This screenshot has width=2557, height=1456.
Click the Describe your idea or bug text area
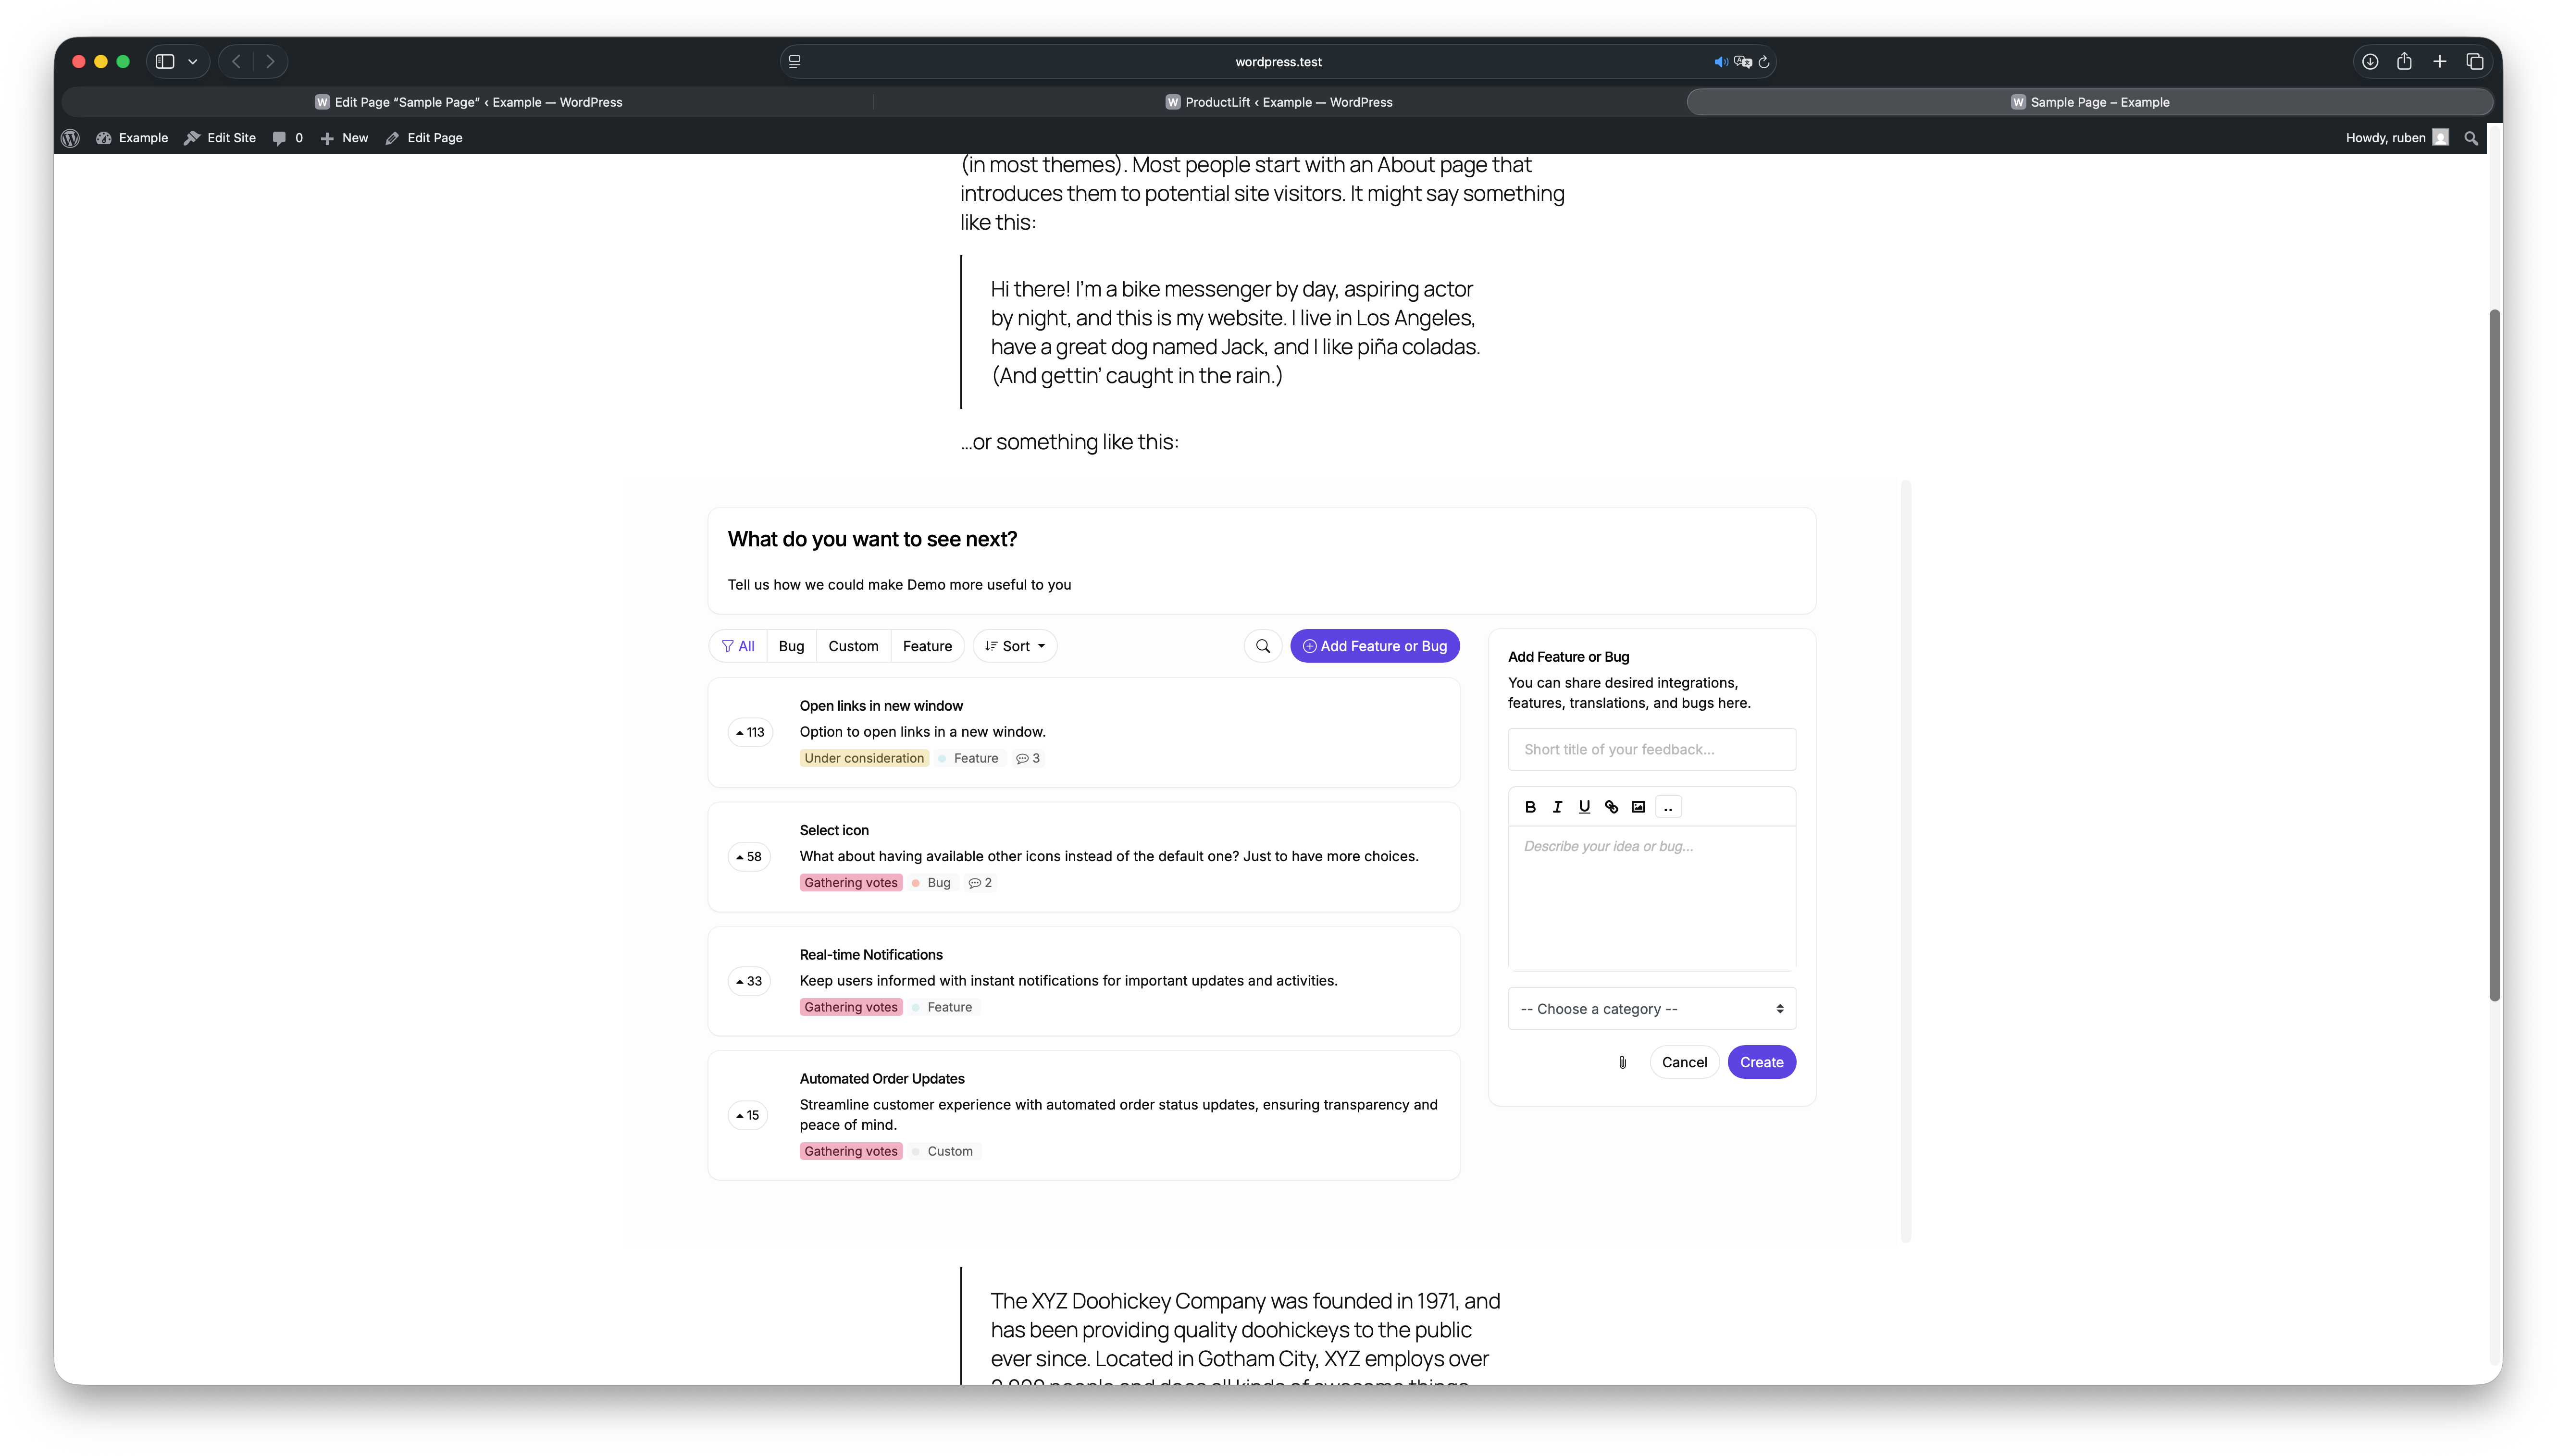pos(1652,898)
